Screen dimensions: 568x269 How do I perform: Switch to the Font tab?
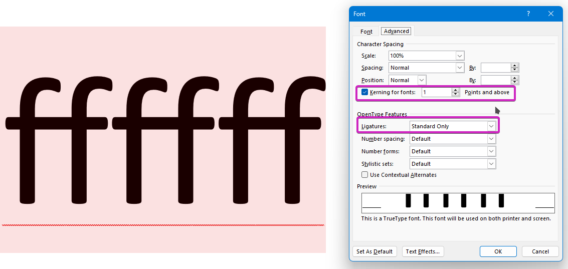coord(366,32)
